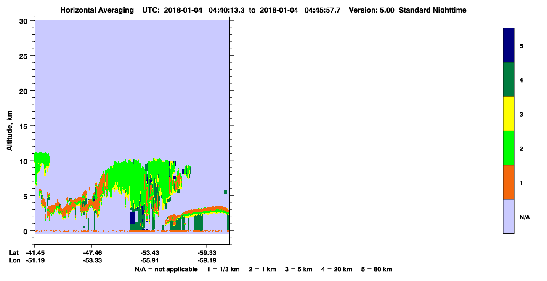Image resolution: width=547 pixels, height=281 pixels.
Task: Click the yellow colorbar segment 3
Action: pos(508,114)
